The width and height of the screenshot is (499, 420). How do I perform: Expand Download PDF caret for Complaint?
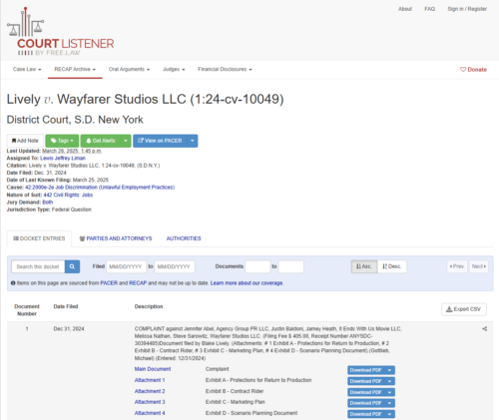[x=389, y=370]
